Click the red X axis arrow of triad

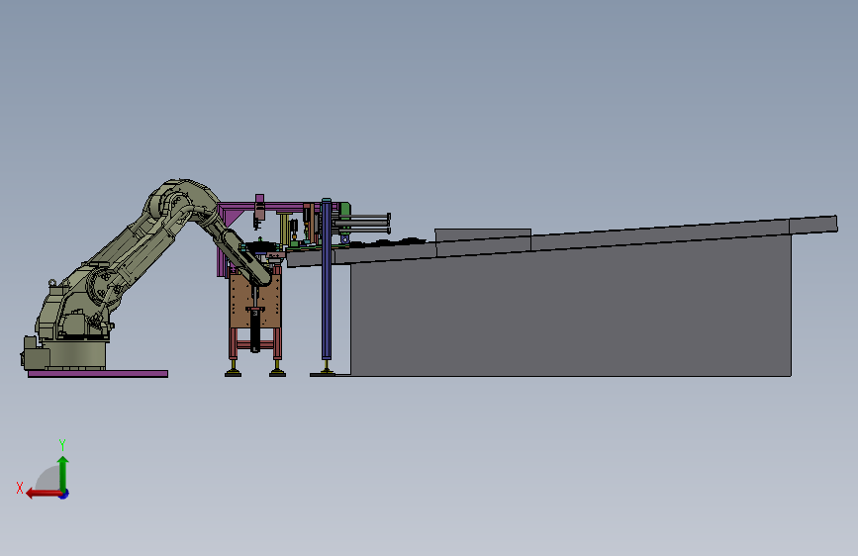tap(43, 494)
